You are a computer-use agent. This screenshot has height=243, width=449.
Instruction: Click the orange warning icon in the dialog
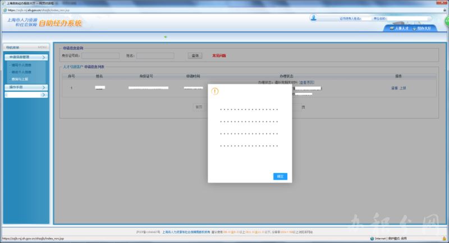coord(214,91)
